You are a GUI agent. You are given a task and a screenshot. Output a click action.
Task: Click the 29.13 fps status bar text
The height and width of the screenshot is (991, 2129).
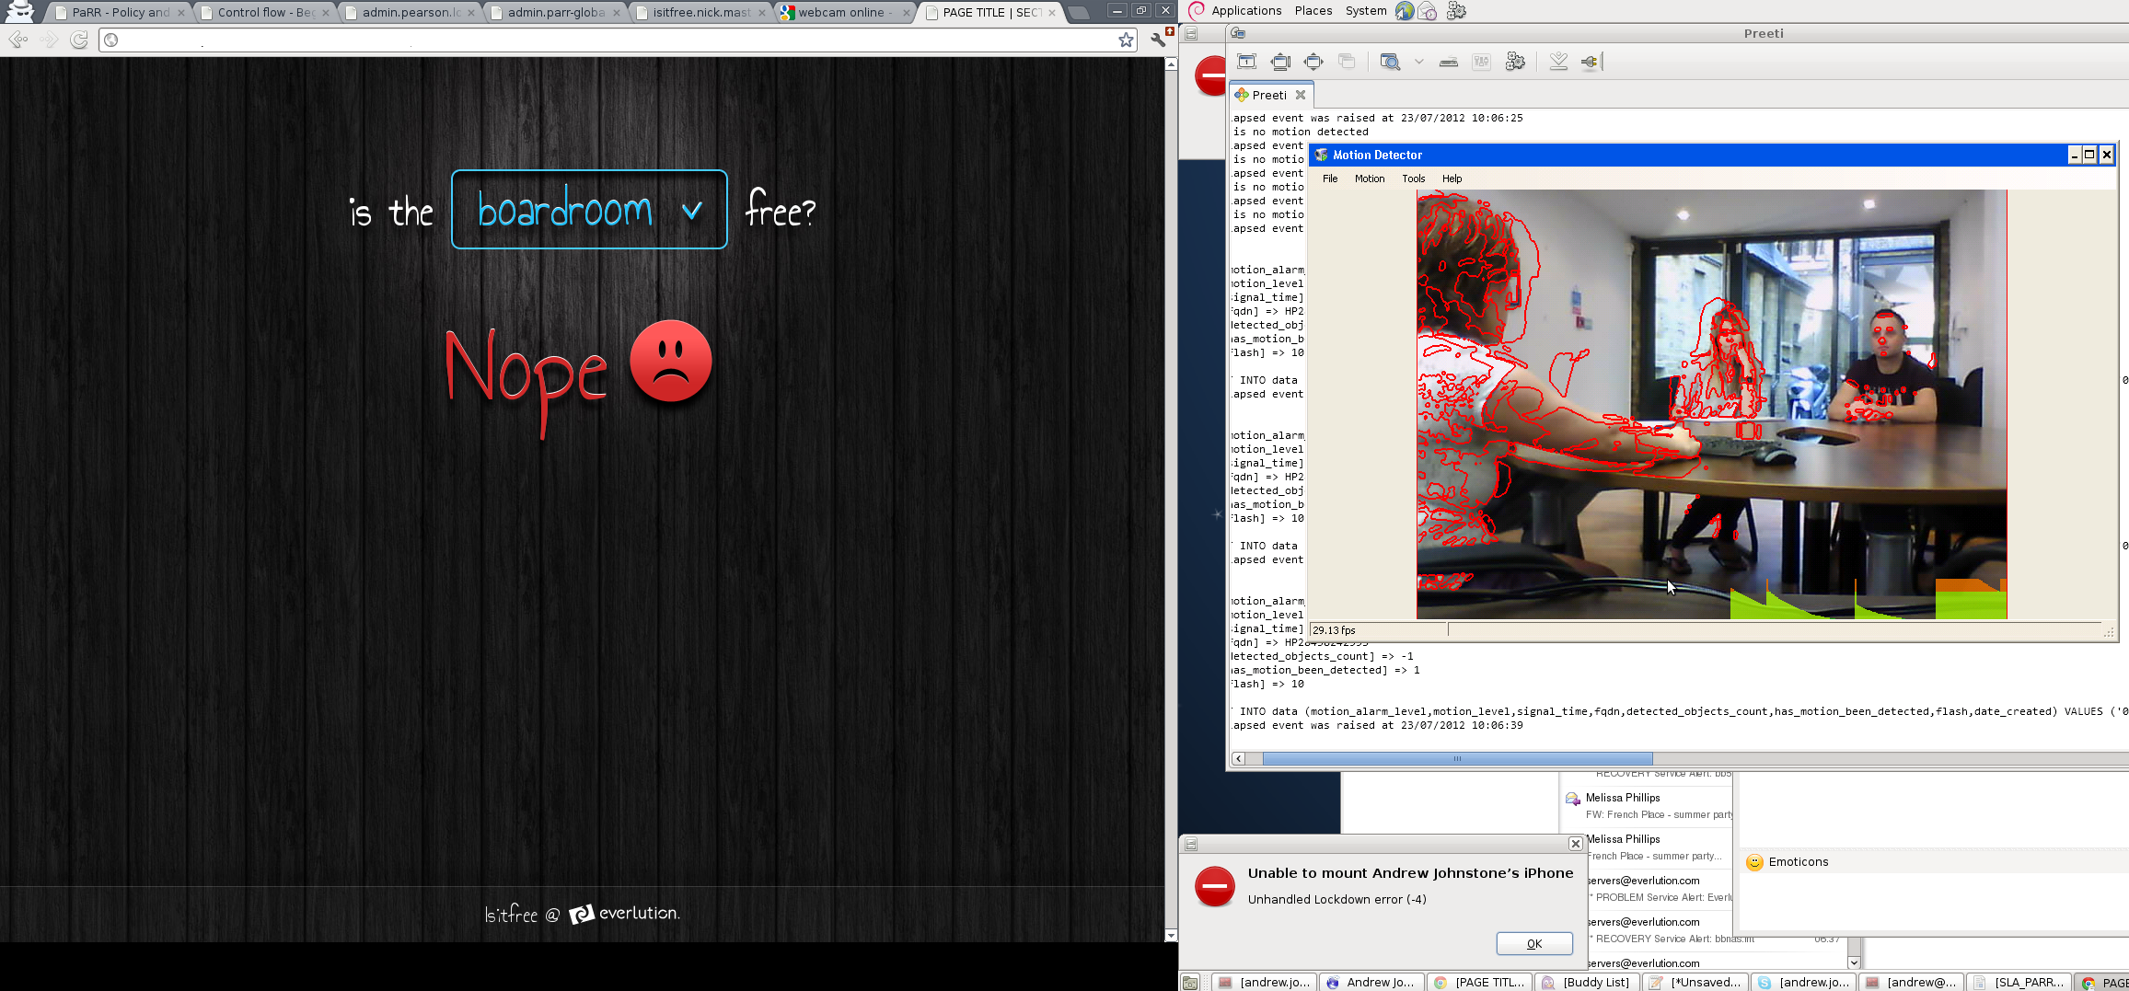pos(1334,630)
